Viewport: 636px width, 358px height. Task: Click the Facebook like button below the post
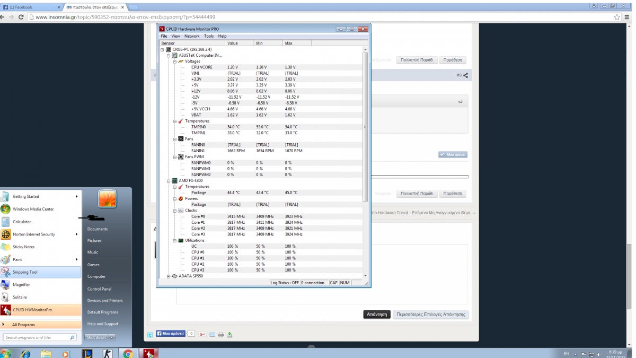coord(171,334)
